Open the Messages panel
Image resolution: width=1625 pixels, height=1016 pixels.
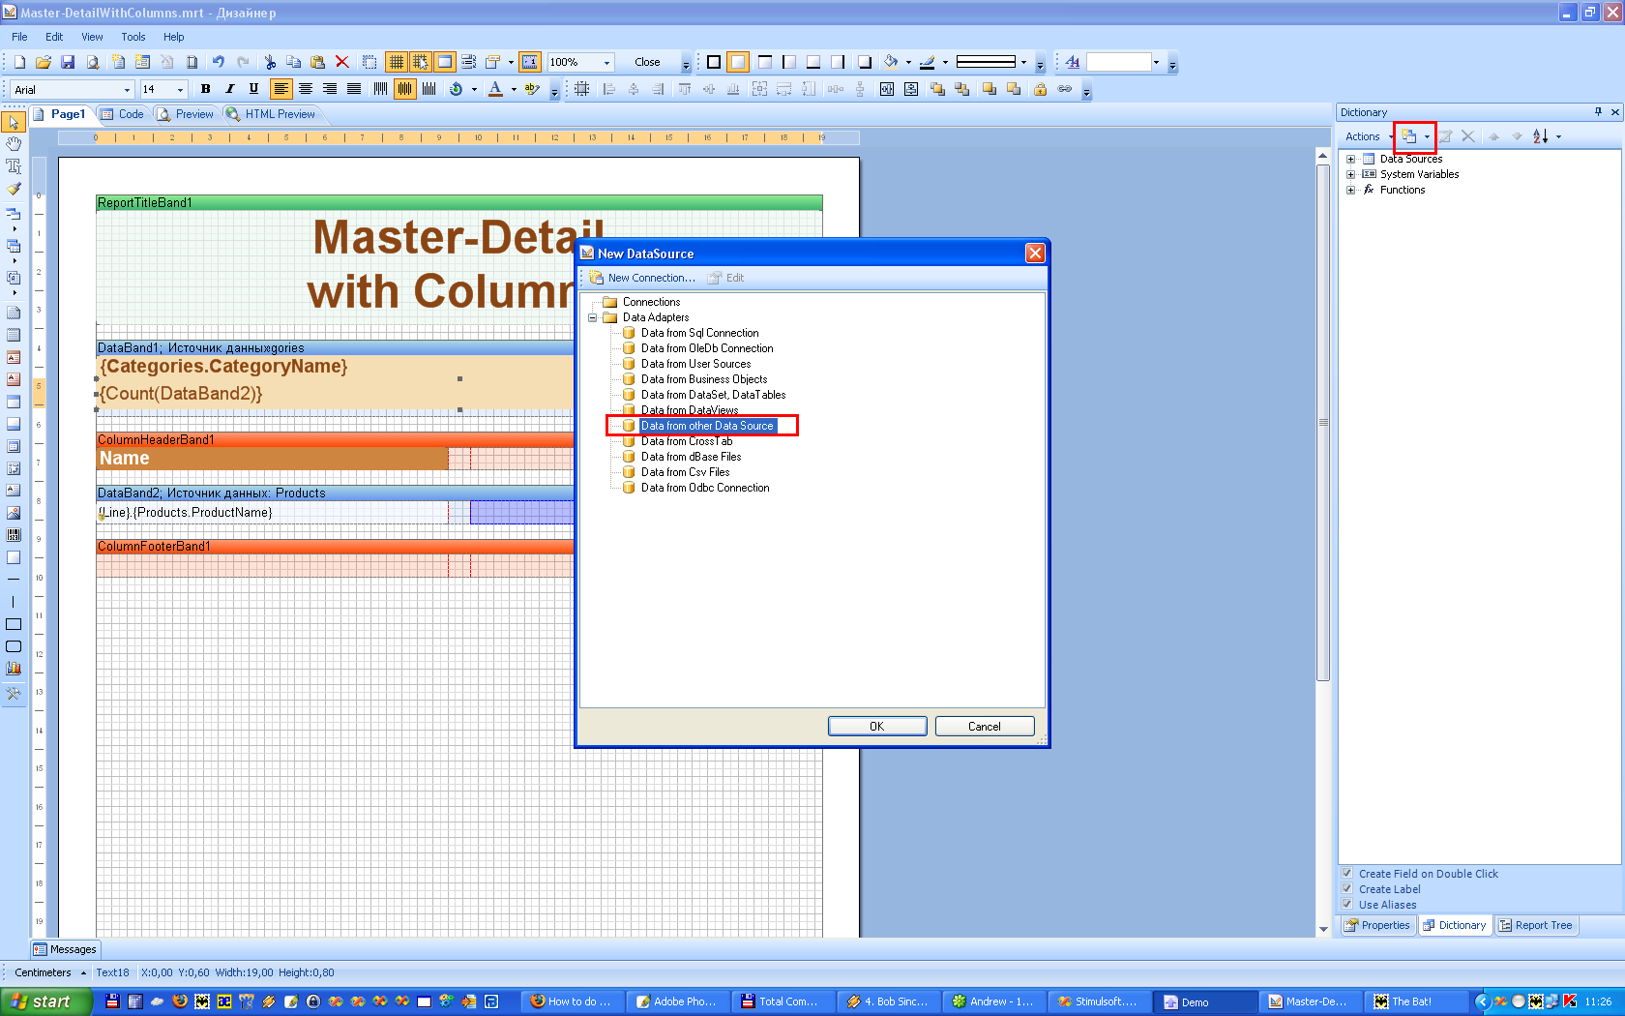pos(65,949)
